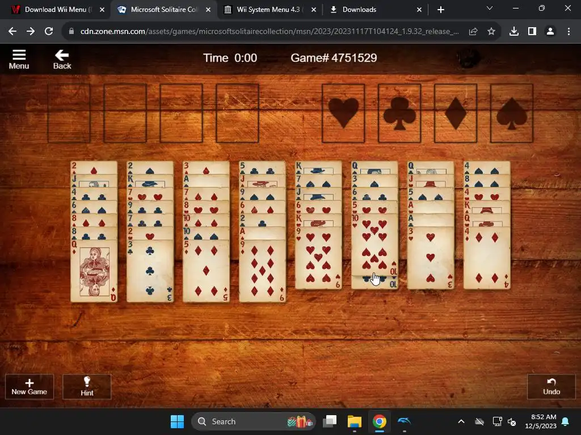Open Chrome three-dot menu
The height and width of the screenshot is (435, 581).
569,32
